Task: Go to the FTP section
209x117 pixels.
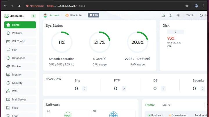Action: pos(15,50)
